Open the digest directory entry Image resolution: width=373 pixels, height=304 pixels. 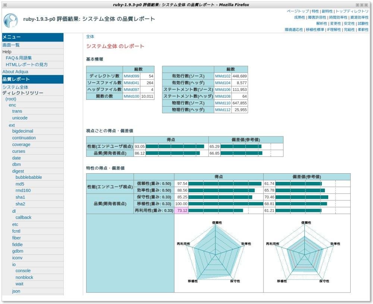[18, 171]
